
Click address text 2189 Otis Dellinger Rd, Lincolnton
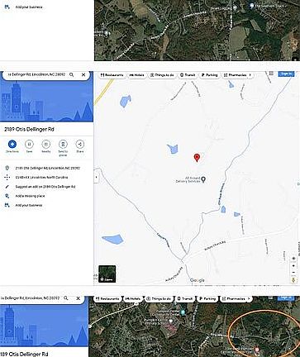click(x=48, y=168)
